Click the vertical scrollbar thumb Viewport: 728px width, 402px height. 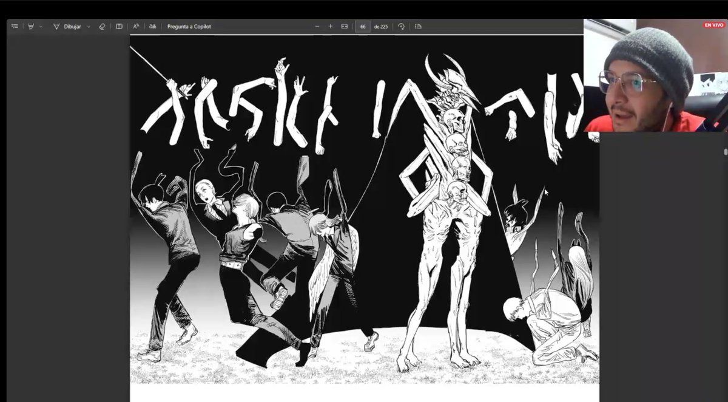726,151
